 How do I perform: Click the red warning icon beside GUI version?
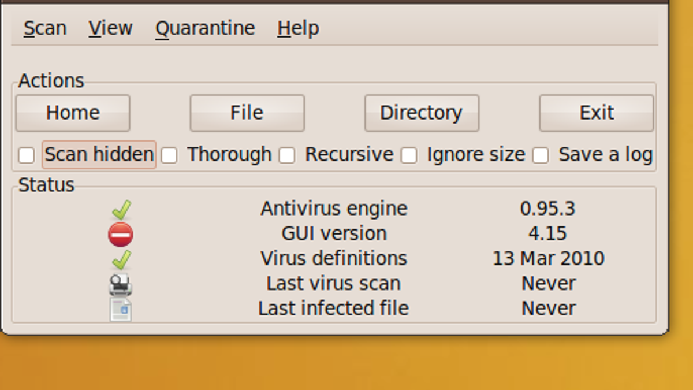click(x=120, y=235)
